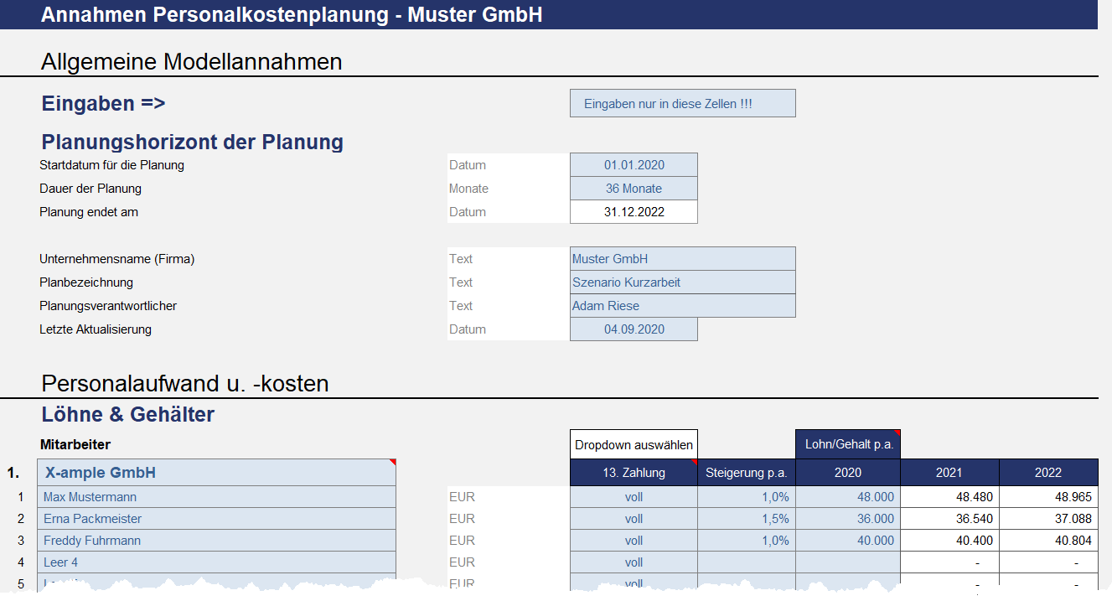Select the 2022 value 37.088 for Erna
This screenshot has width=1112, height=601.
coord(1048,519)
